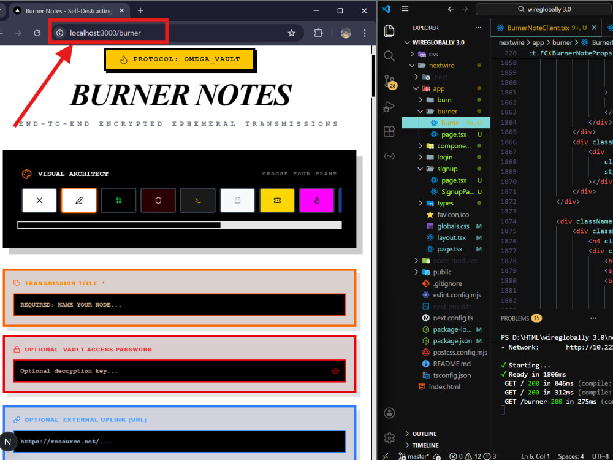Focus the Transmission Title input
Viewport: 613px width, 460px height.
pos(180,305)
